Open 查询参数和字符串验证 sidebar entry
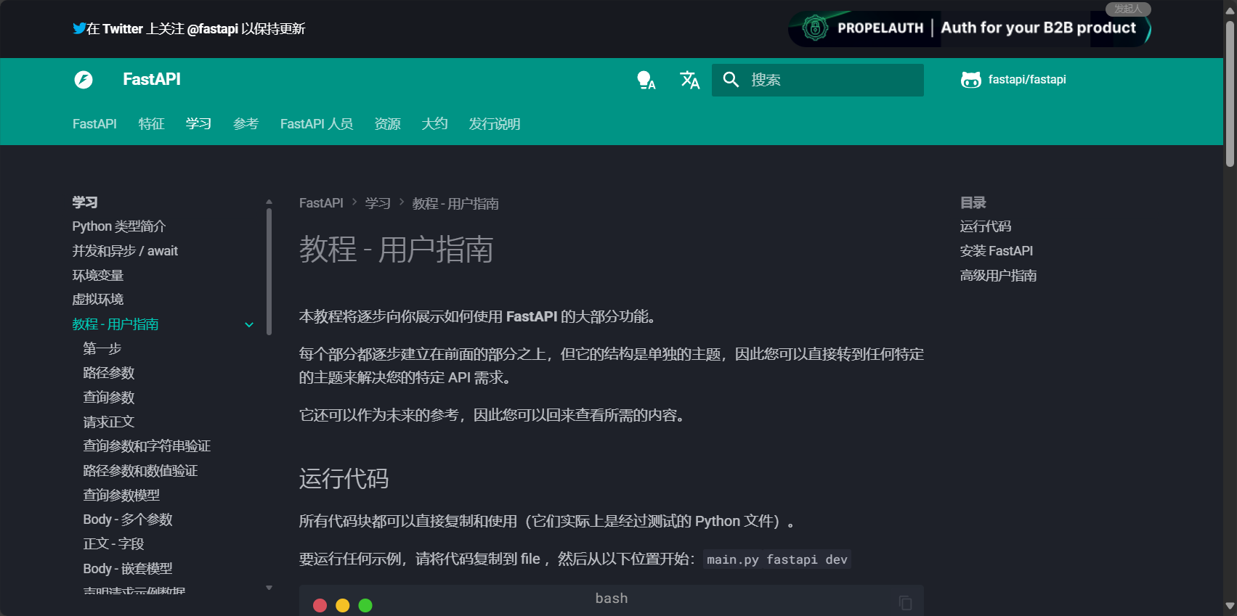The image size is (1237, 616). (147, 446)
